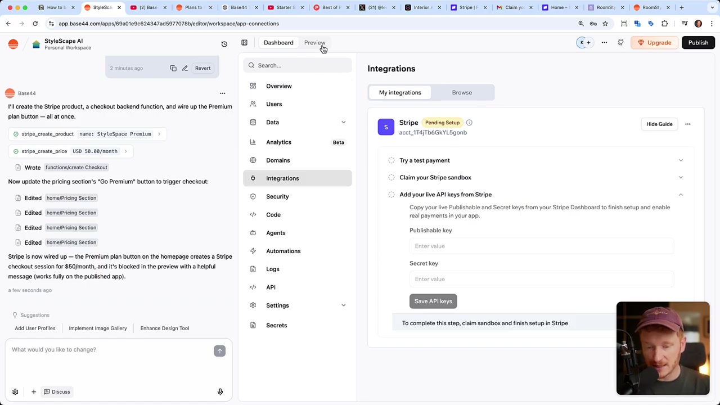
Task: Choose Implement Image Gallery suggestion
Action: [98, 328]
